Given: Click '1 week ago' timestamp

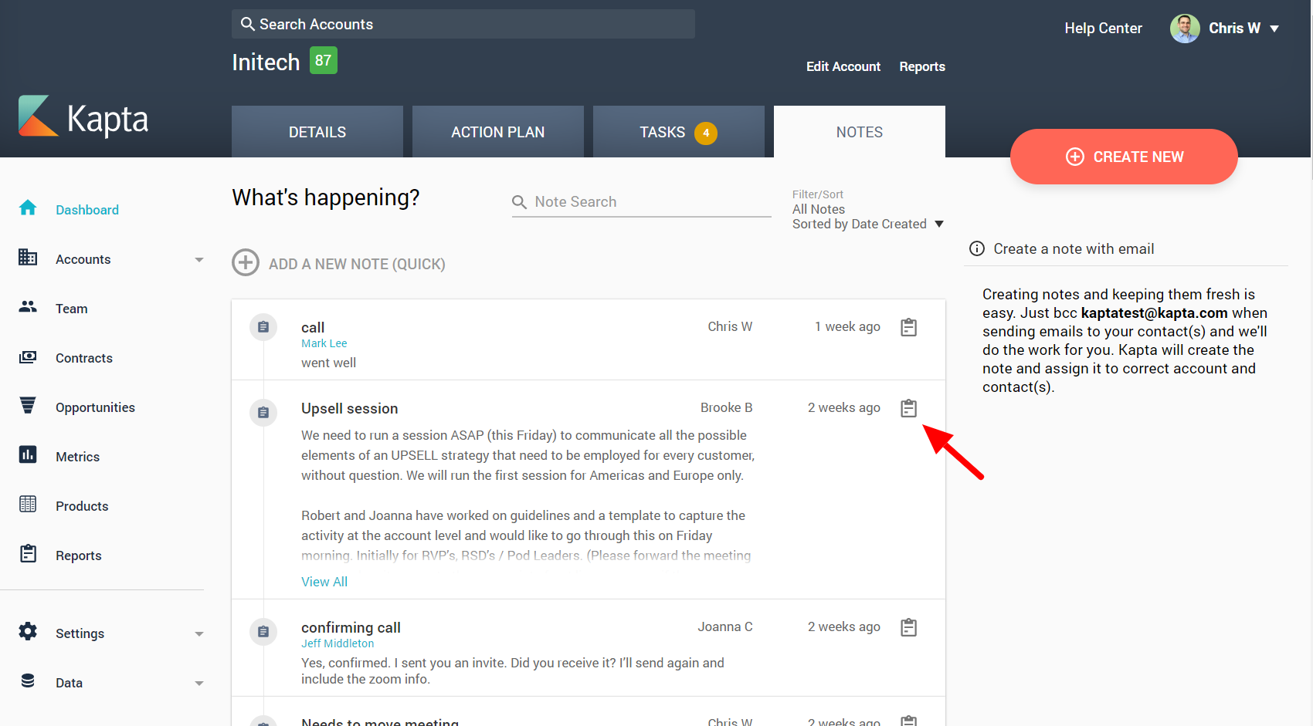Looking at the screenshot, I should point(847,326).
